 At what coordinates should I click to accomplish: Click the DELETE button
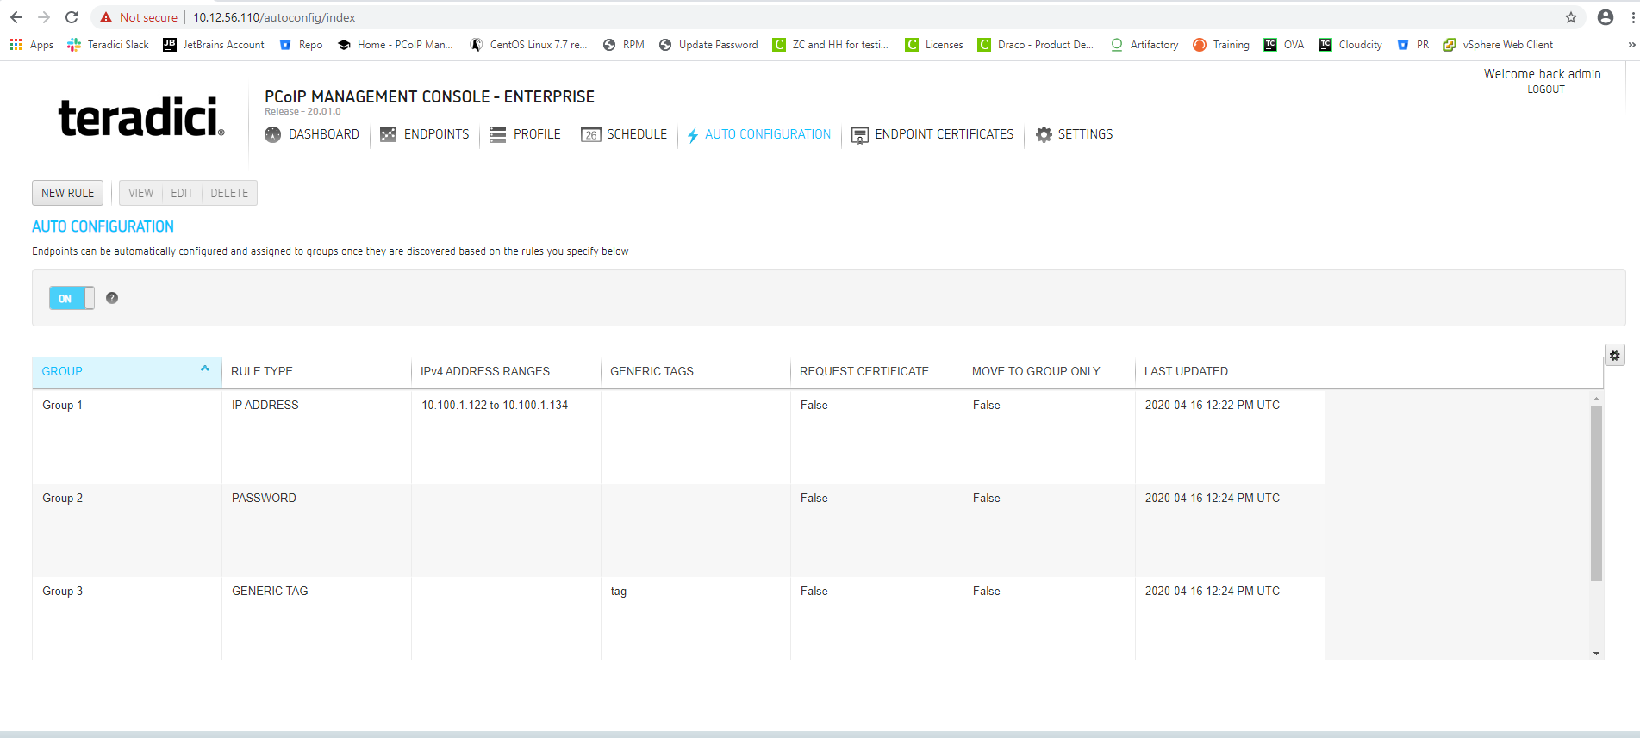(x=229, y=193)
